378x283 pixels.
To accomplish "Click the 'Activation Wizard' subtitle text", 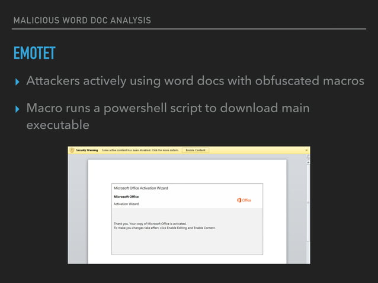I will pyautogui.click(x=126, y=204).
